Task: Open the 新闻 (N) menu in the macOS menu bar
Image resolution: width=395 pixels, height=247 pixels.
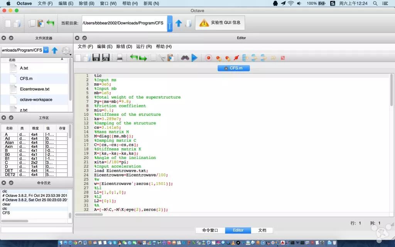Action: (151, 3)
